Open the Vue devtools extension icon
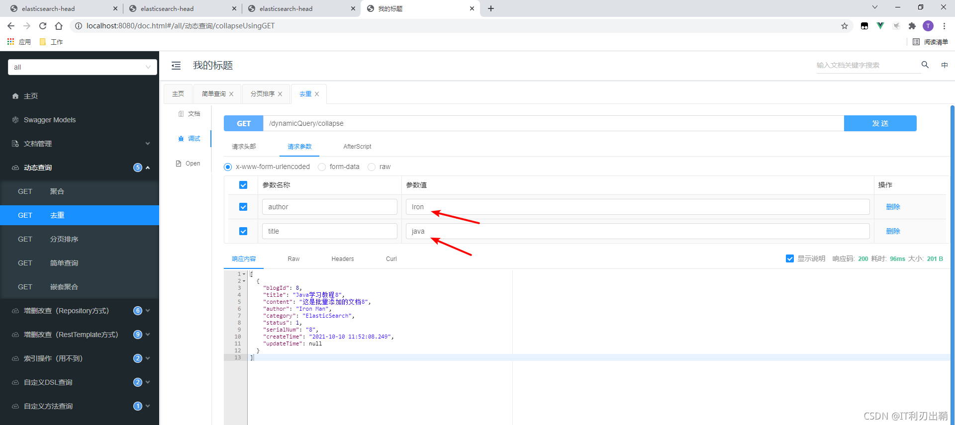This screenshot has height=425, width=955. point(880,26)
